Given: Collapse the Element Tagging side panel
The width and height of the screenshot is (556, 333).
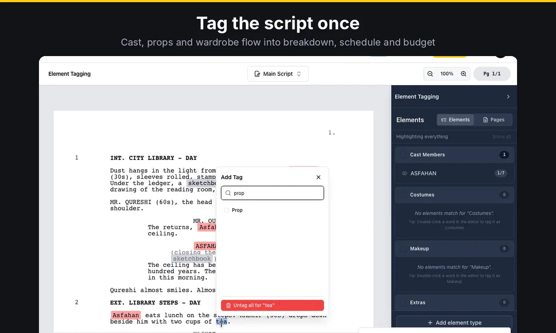Looking at the screenshot, I should [508, 97].
